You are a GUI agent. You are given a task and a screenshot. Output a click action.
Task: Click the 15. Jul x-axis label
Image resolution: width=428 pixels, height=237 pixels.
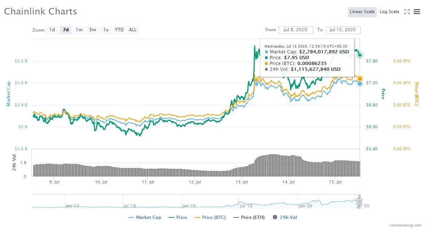[x=335, y=182]
